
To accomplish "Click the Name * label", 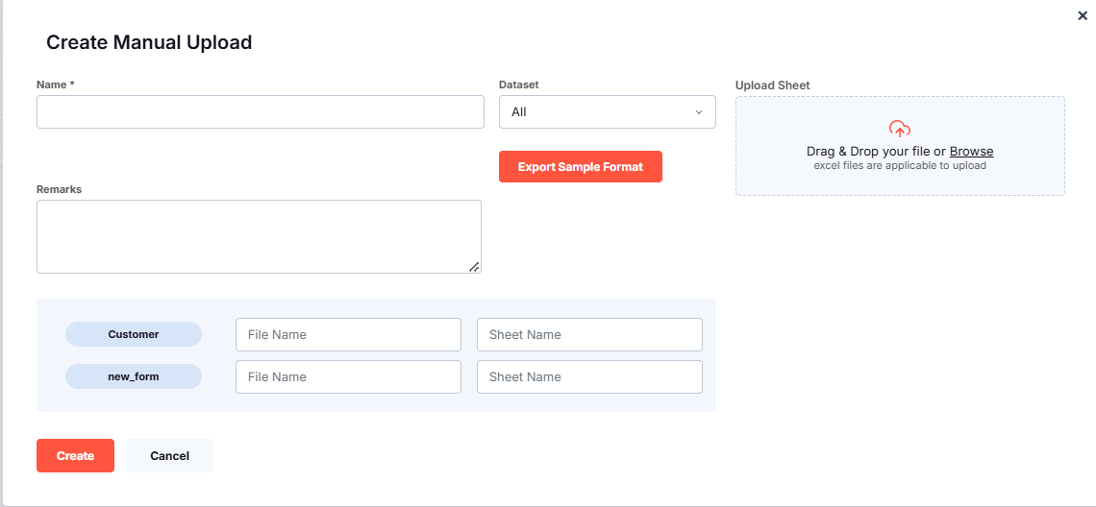I will 55,84.
